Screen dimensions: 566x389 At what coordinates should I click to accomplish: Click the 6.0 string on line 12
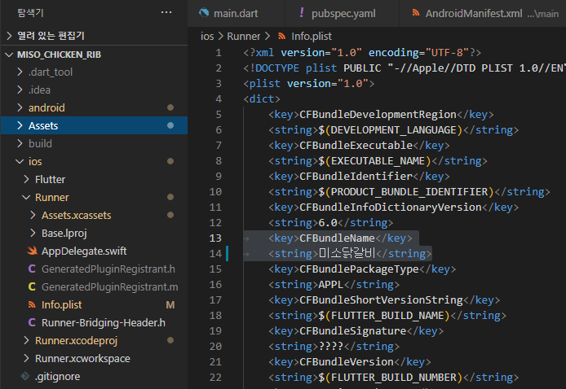(328, 223)
